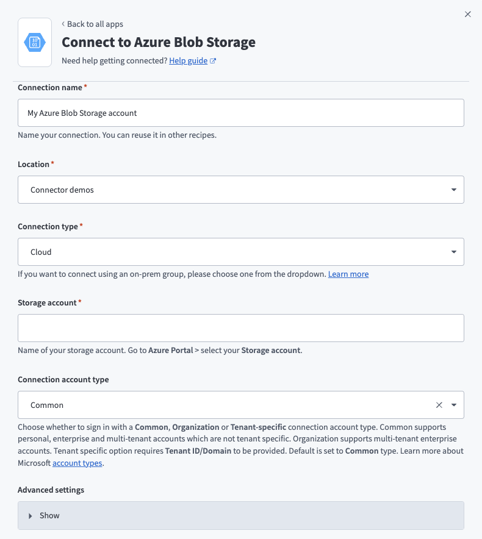
Task: Click the back chevron before 'Back to all apps'
Action: tap(63, 24)
